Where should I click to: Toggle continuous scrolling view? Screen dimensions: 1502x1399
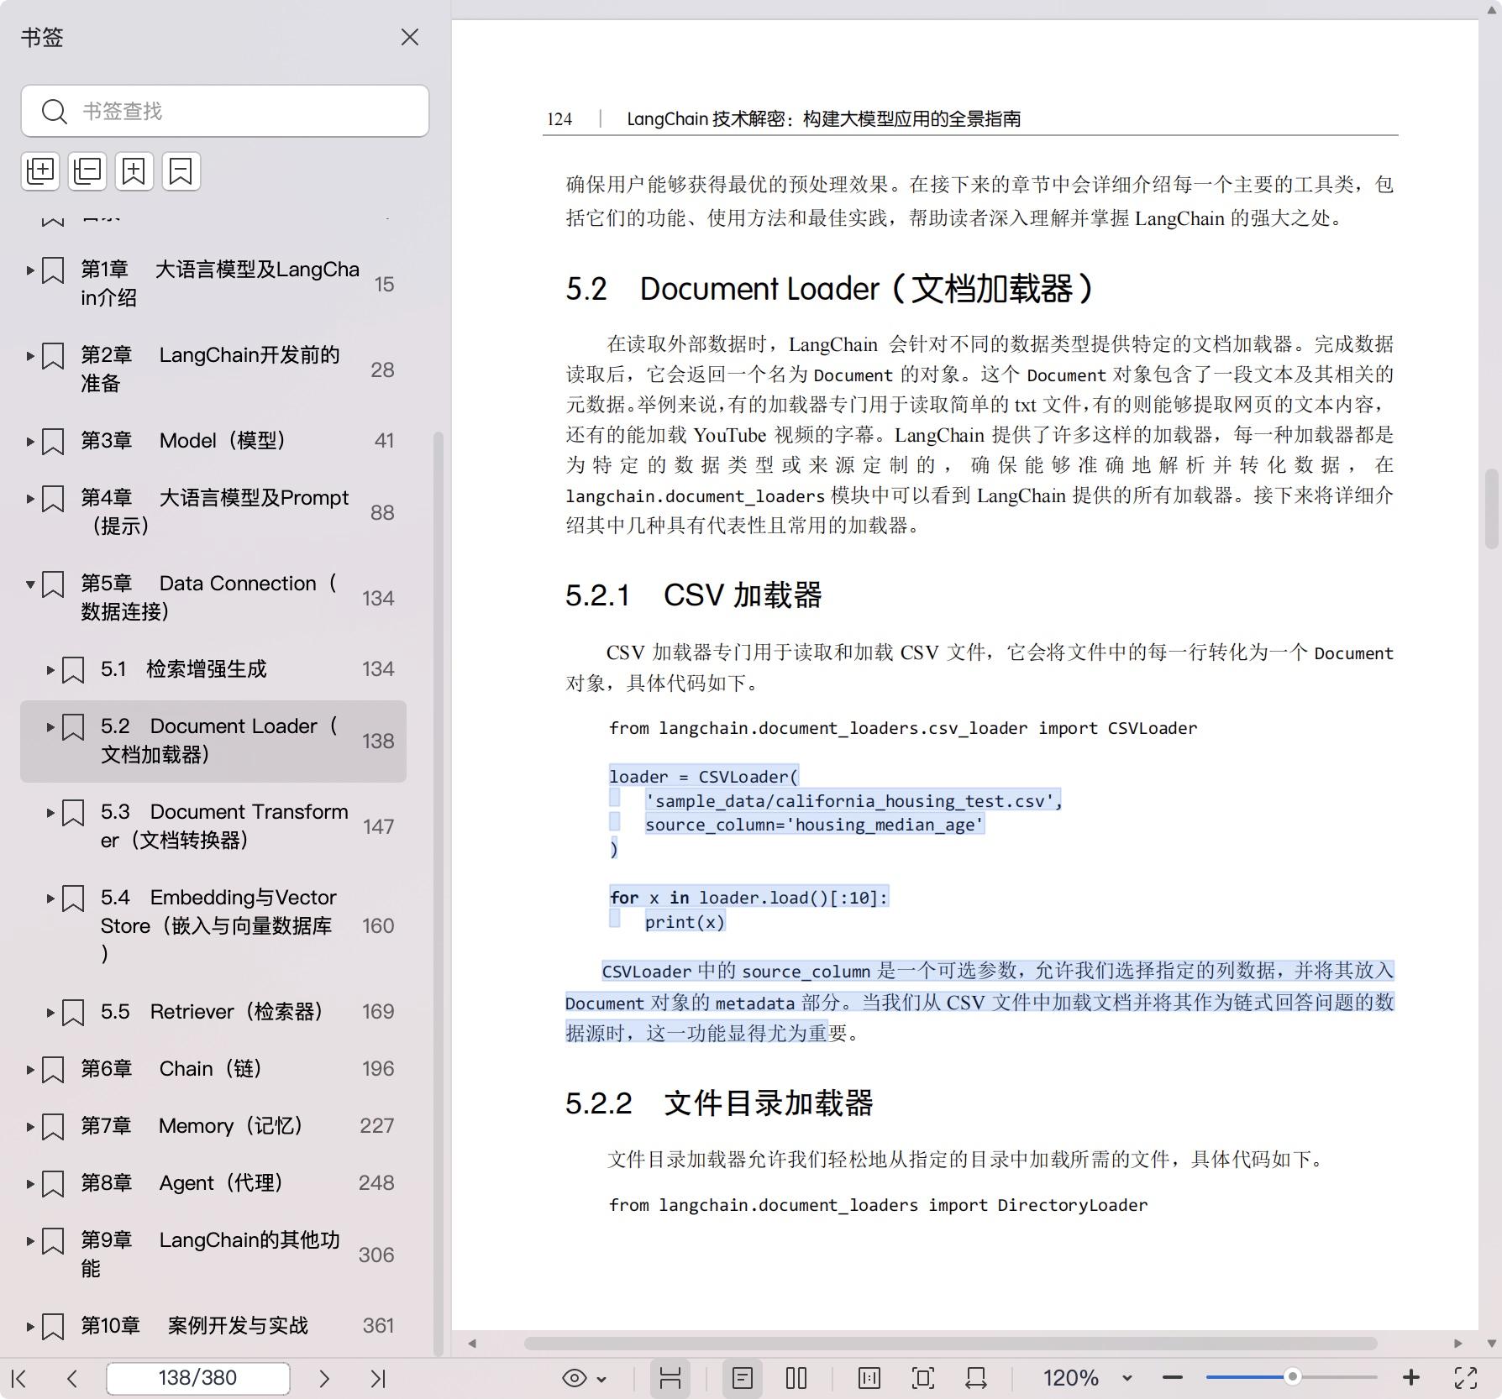tap(670, 1378)
